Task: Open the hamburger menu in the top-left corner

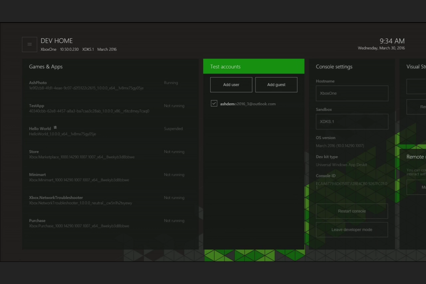Action: coord(29,44)
